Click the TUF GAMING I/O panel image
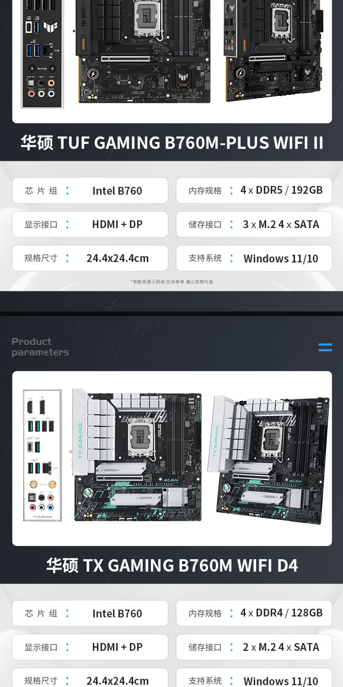Screen dimensions: 343x687 [x=43, y=54]
